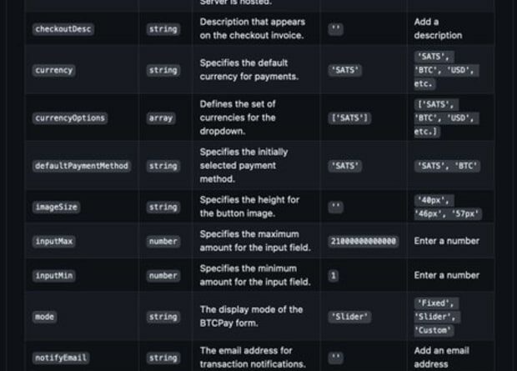Viewport: 517px width, 371px height.
Task: Click the 21000000000000 default value
Action: 363,242
